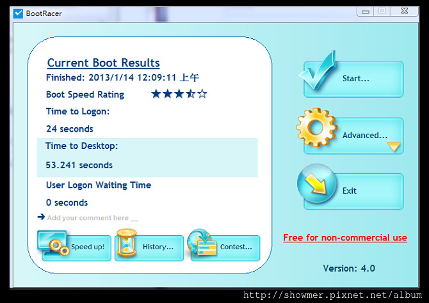Click the monitor with gears icon
The image size is (429, 303).
pos(53,243)
